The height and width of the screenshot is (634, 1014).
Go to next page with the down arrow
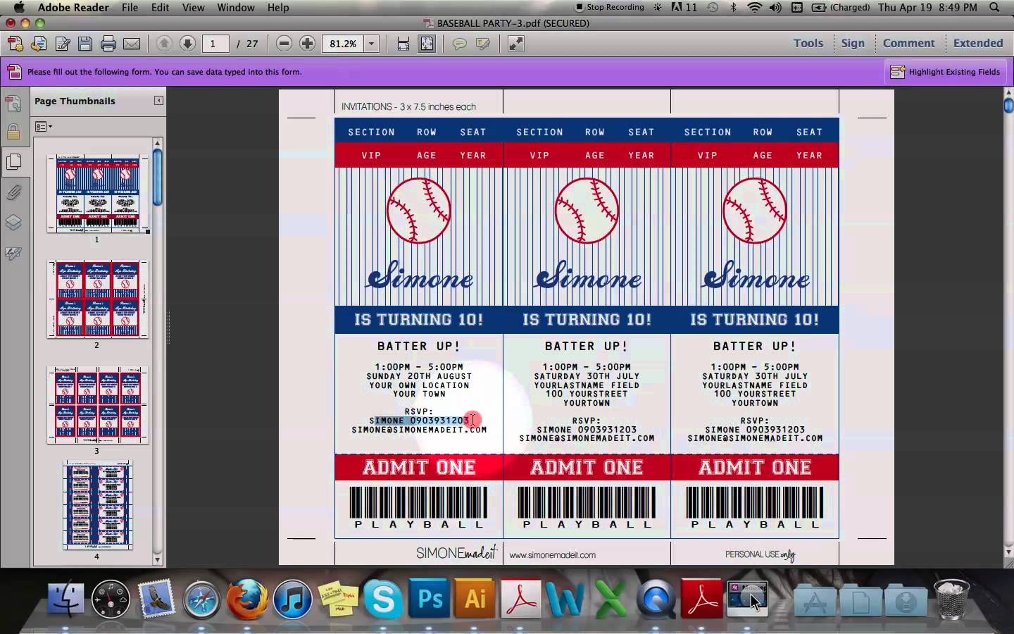click(187, 44)
